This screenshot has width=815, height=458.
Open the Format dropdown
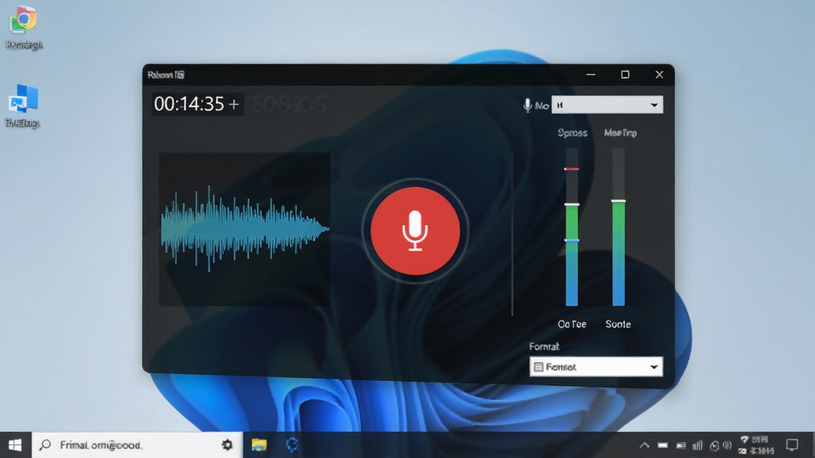pos(595,367)
